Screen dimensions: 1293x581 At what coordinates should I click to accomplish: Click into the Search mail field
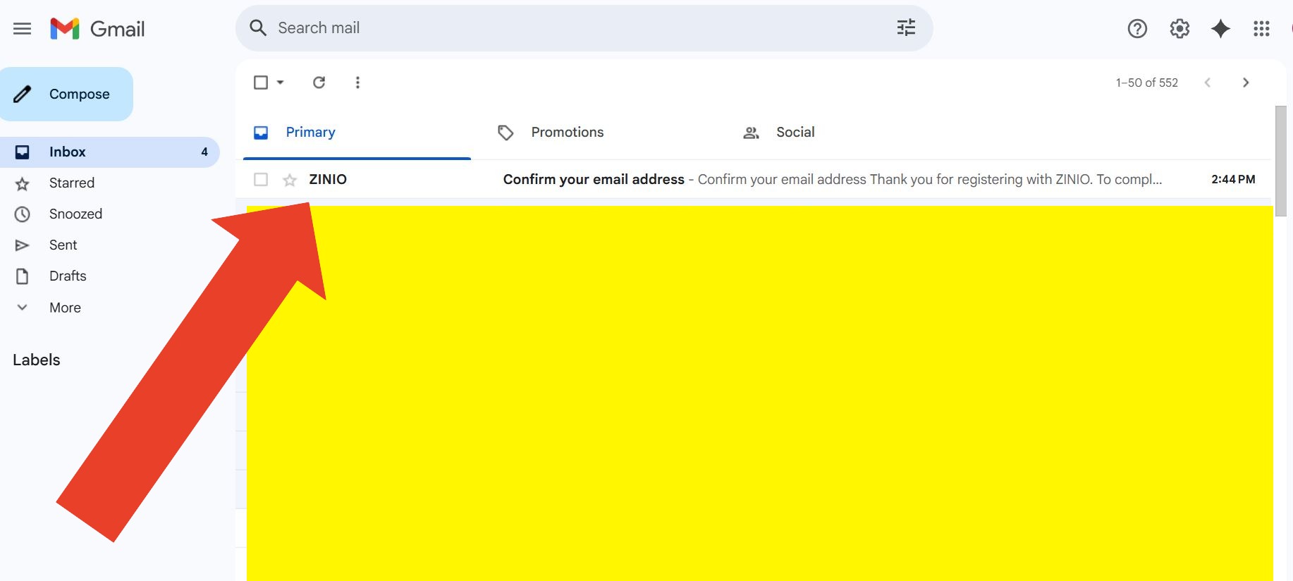(x=564, y=28)
